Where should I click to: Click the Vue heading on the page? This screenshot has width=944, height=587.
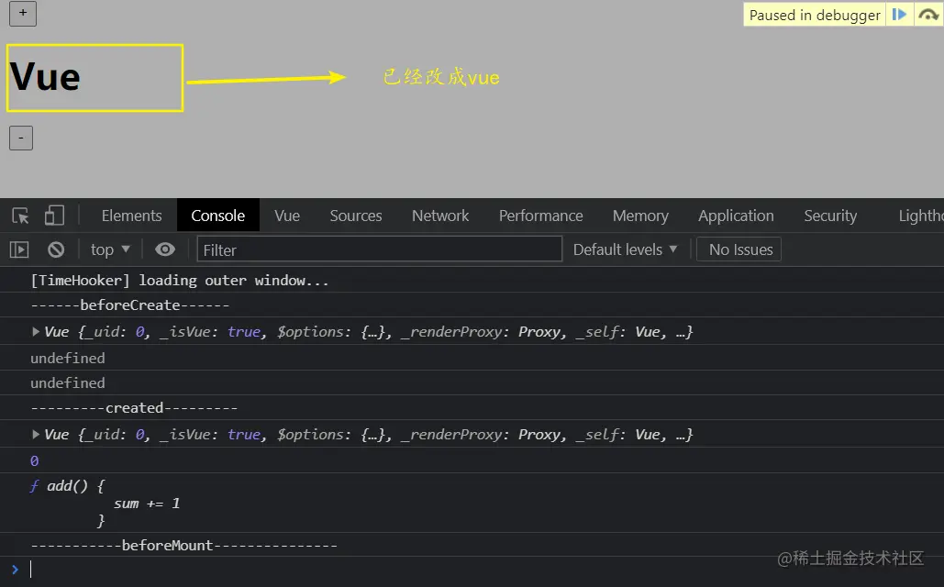tap(45, 77)
